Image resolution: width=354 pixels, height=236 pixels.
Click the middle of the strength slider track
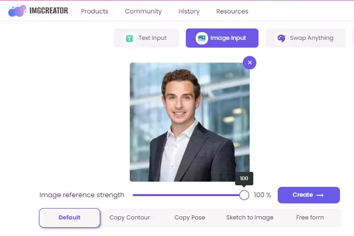(188, 195)
